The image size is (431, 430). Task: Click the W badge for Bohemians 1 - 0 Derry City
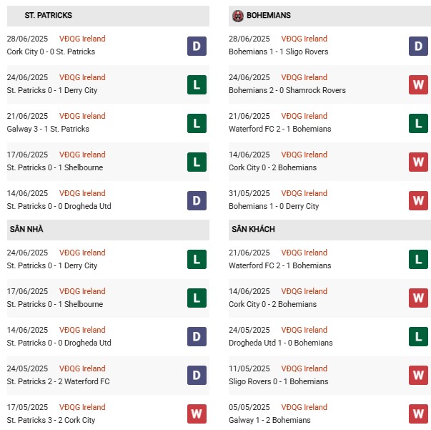tap(418, 201)
